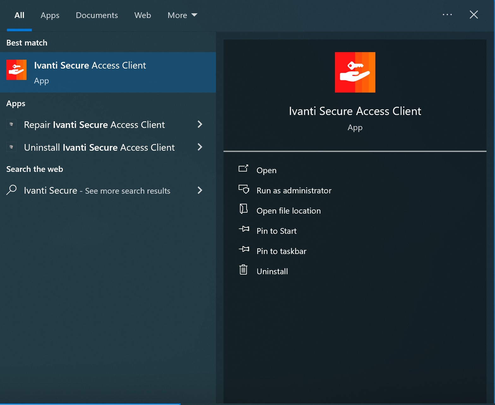This screenshot has height=405, width=495.
Task: Open Ivanti Secure web search results
Action: tap(108, 190)
